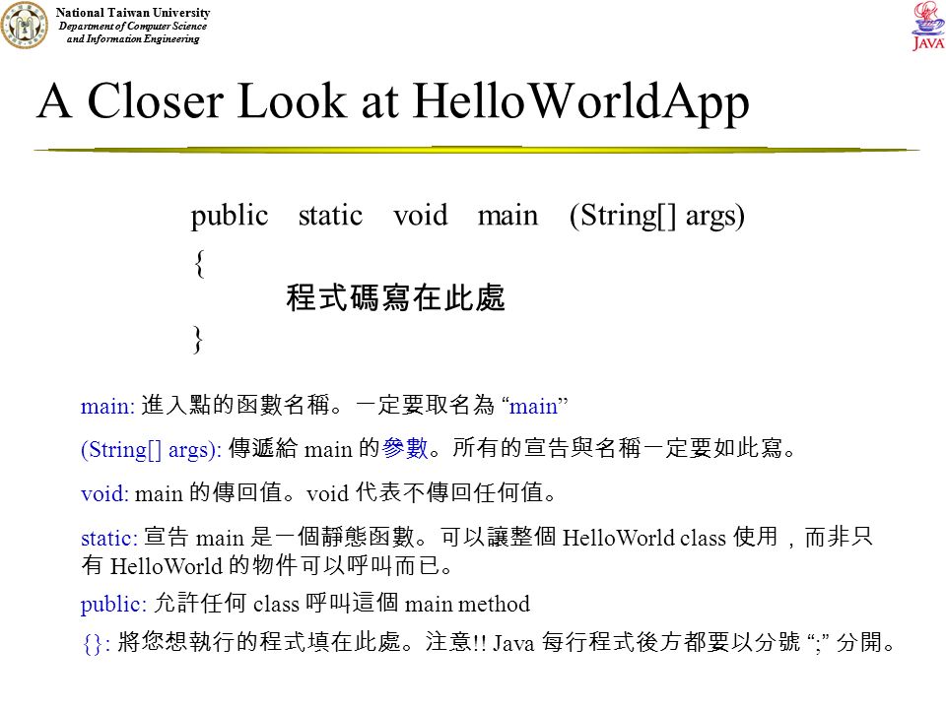Click the text '進入點的函數名稱'
946x709 pixels.
[x=236, y=405]
